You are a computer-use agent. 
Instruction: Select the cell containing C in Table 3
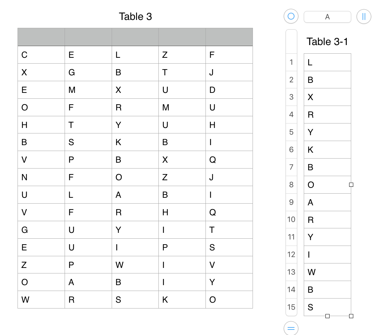tap(41, 55)
